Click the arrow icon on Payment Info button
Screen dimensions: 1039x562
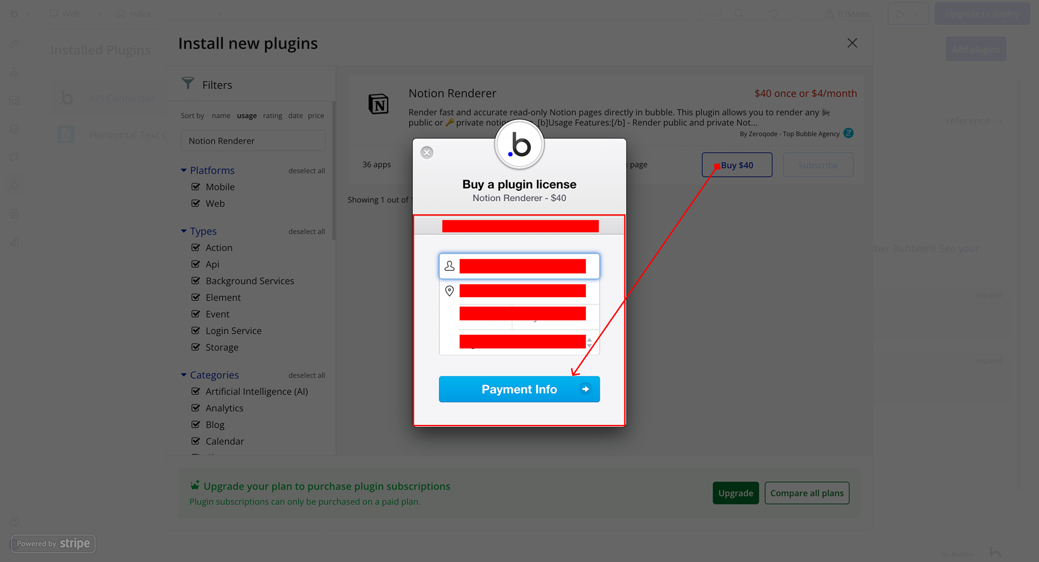pyautogui.click(x=585, y=389)
